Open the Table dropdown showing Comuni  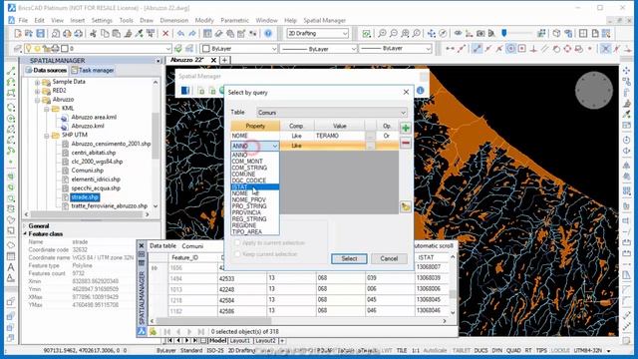click(x=332, y=113)
